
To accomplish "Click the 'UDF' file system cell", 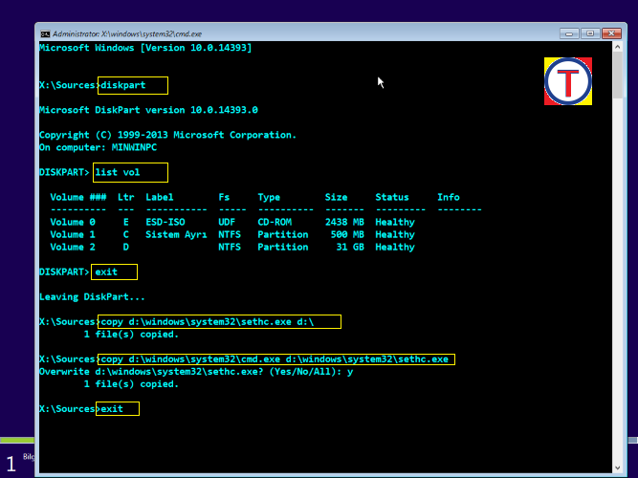I will tap(227, 222).
